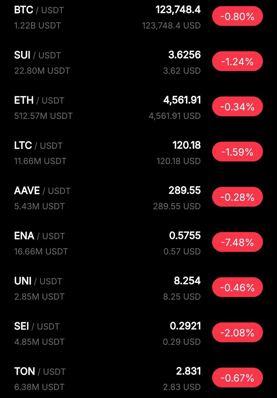Select the BTC price 123,748.4
This screenshot has width=277, height=398.
(178, 10)
